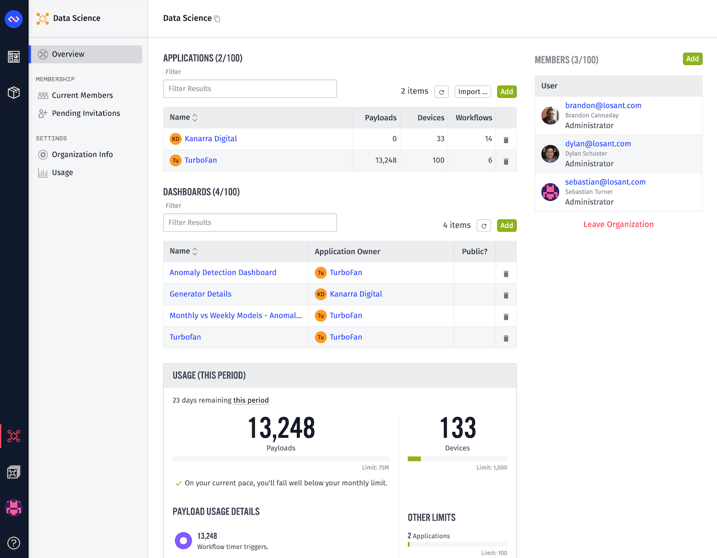Viewport: 717px width, 558px height.
Task: Open TurboFan owner of Anomaly Detection Dashboard
Action: coord(346,272)
